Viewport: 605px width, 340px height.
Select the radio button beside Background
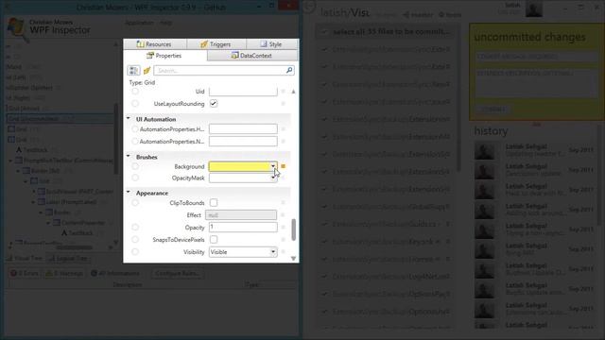click(135, 166)
